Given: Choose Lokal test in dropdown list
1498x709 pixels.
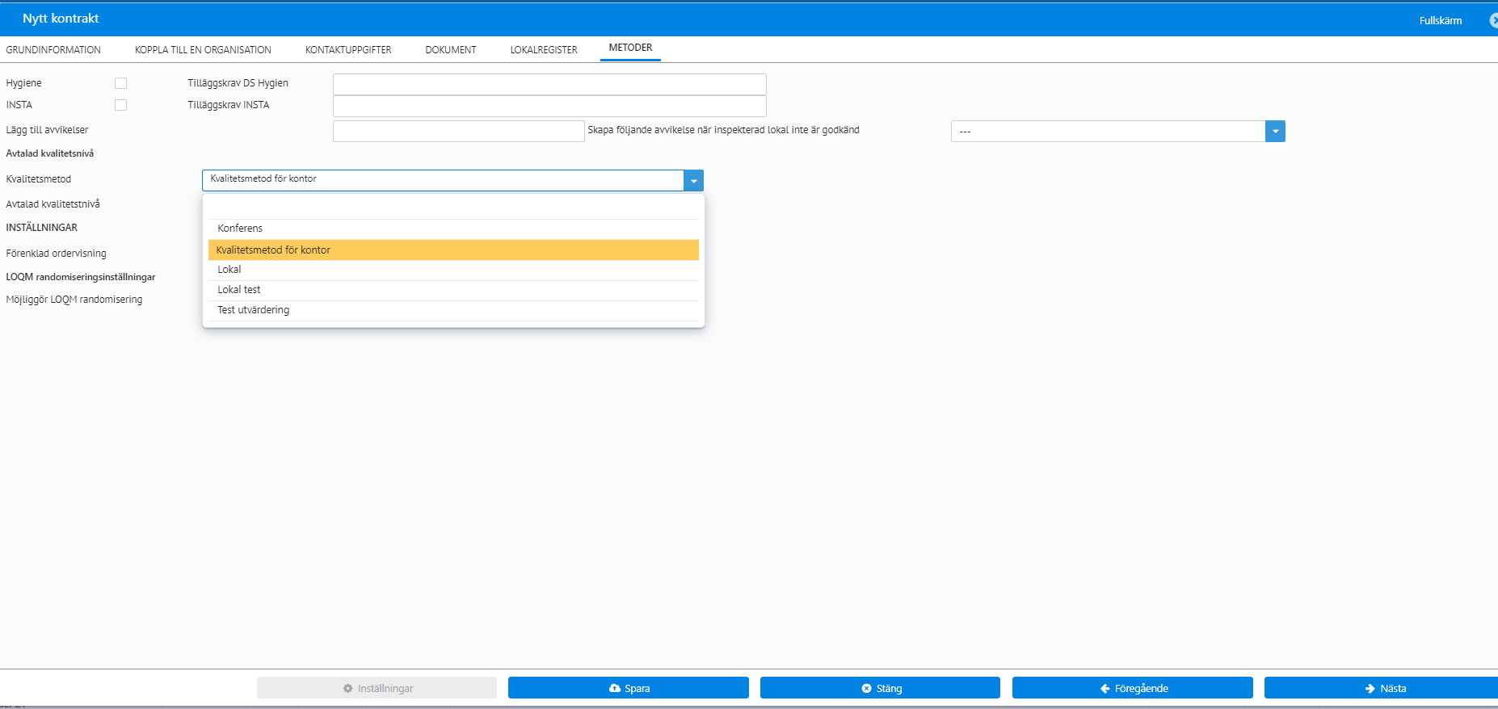Looking at the screenshot, I should 453,290.
